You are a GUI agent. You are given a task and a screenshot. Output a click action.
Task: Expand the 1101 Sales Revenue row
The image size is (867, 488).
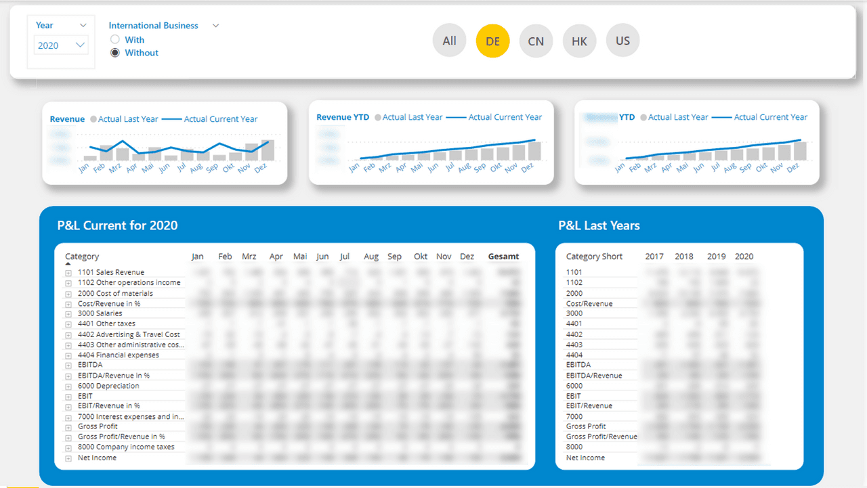coord(67,272)
